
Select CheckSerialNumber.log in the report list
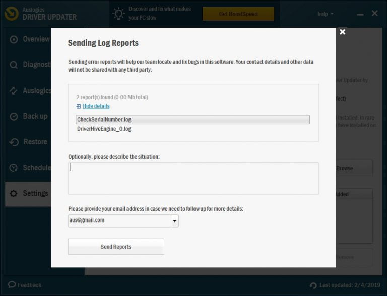192,120
